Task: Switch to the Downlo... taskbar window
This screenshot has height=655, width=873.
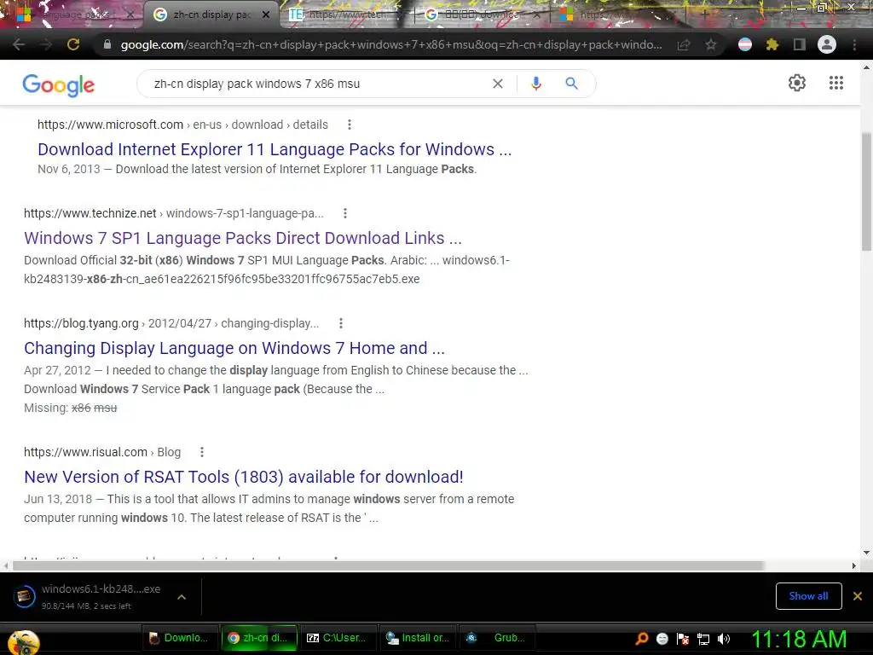Action: (x=179, y=638)
